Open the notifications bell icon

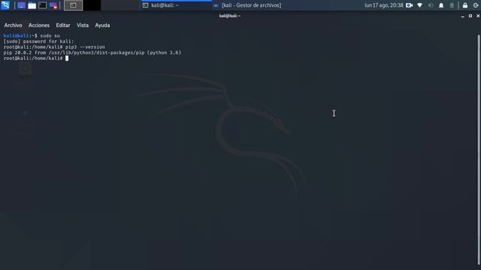pyautogui.click(x=441, y=5)
